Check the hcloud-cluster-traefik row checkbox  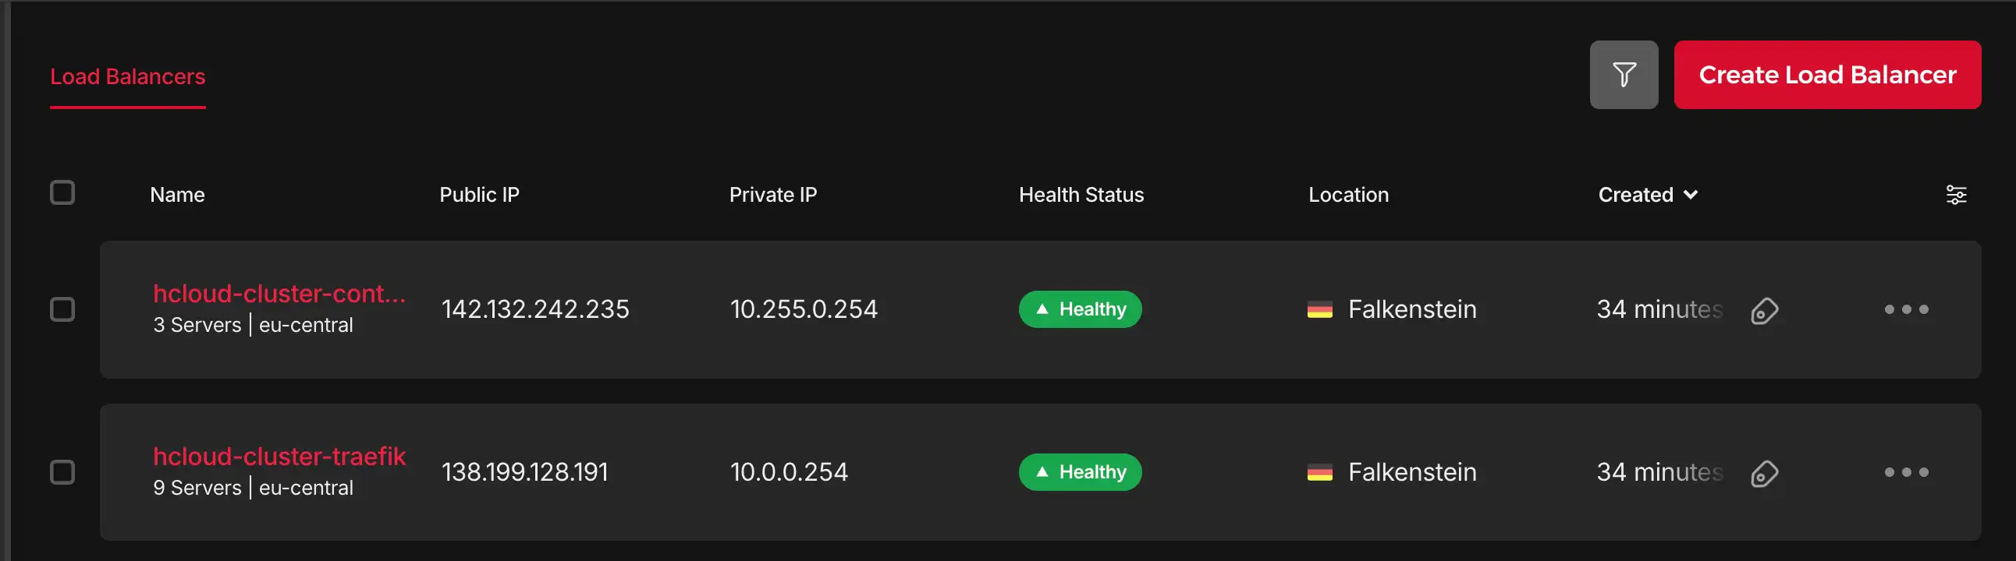[62, 472]
